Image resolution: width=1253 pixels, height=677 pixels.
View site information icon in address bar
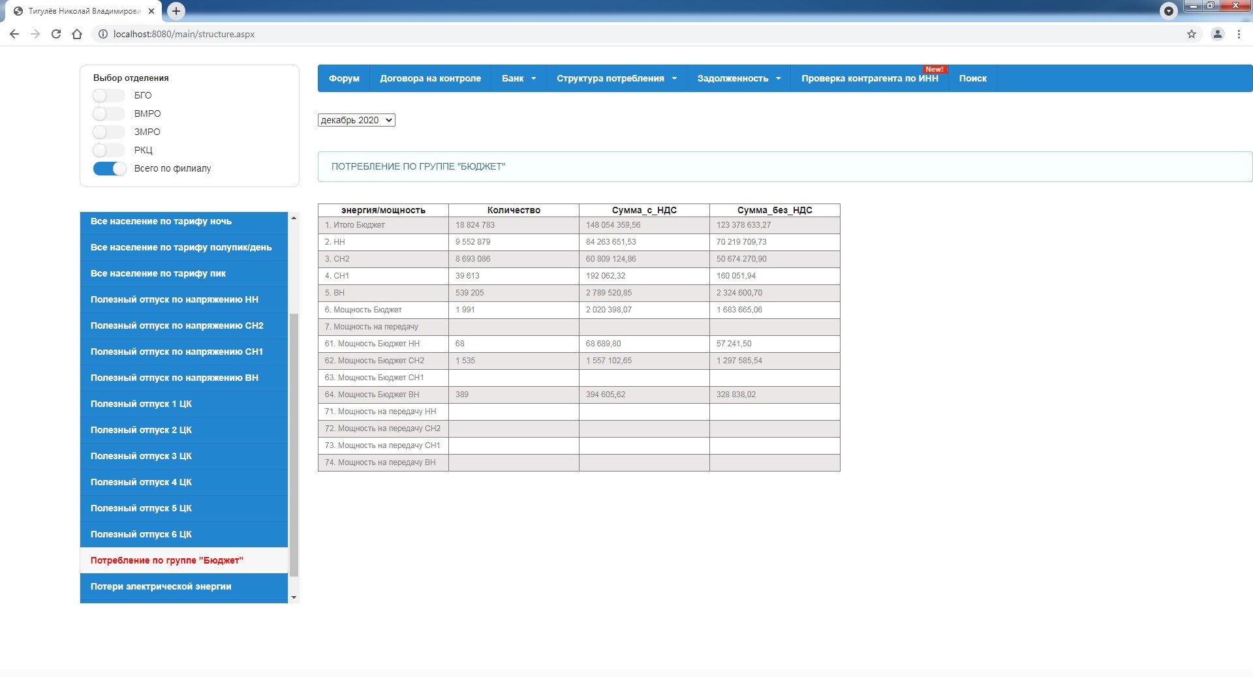pos(102,34)
